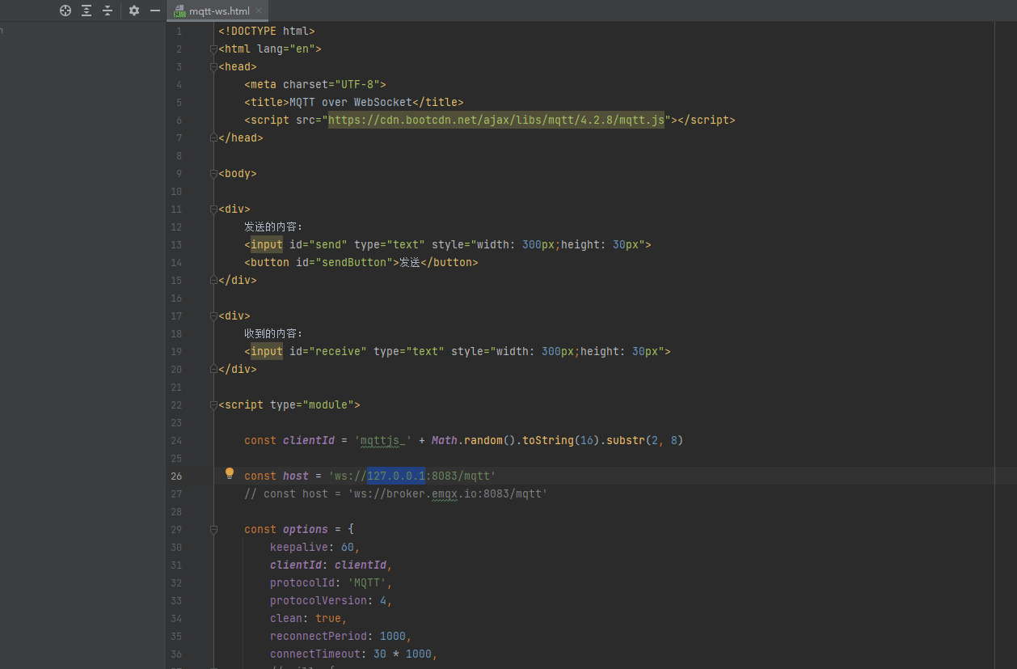
Task: Click the Expand All toolbar icon
Action: point(87,11)
